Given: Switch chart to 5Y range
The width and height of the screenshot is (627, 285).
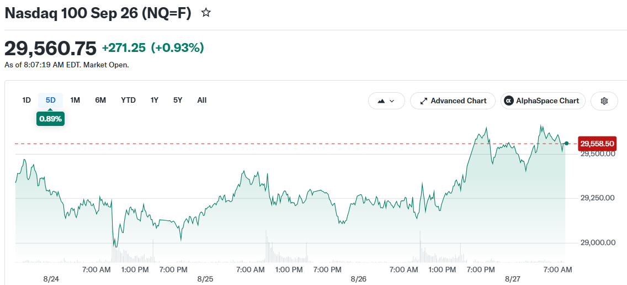Looking at the screenshot, I should pos(178,100).
